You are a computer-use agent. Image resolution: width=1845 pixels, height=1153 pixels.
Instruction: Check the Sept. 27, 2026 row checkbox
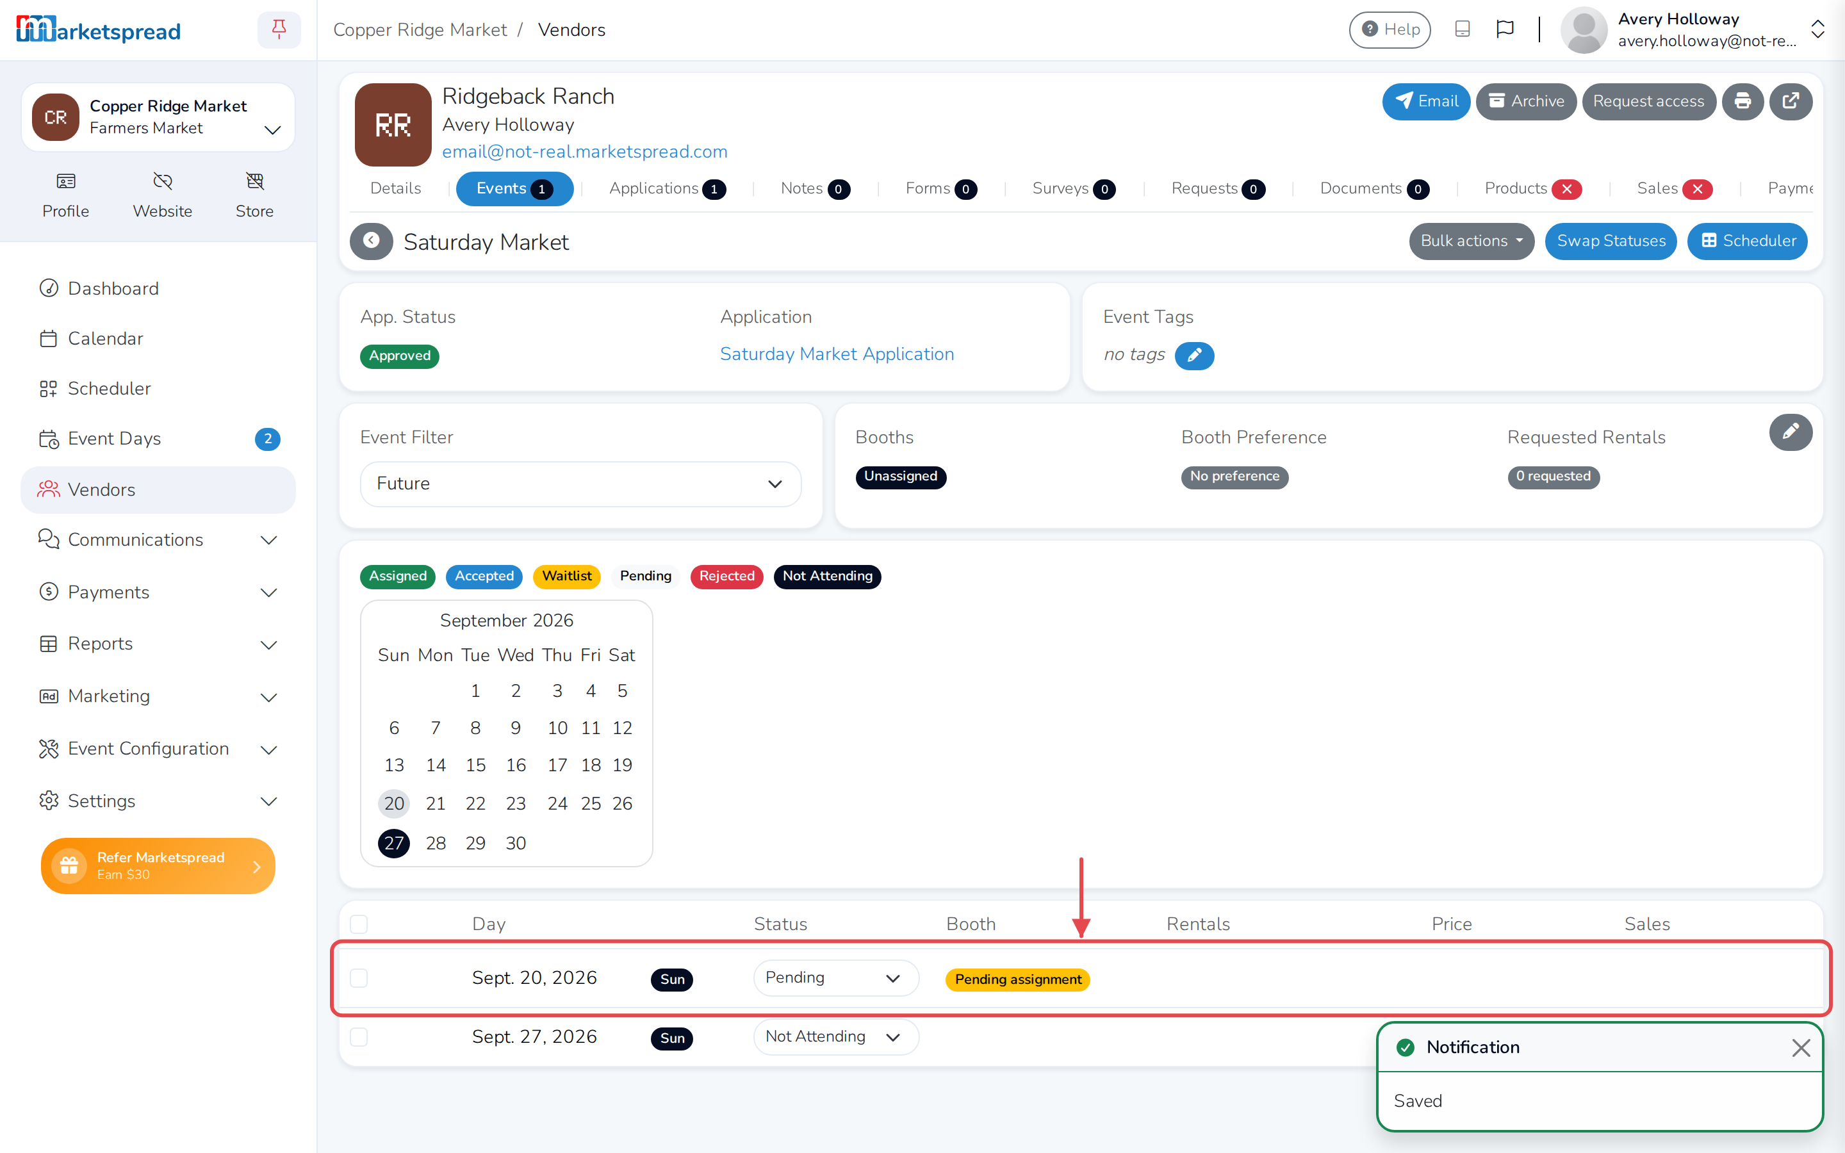pos(359,1037)
